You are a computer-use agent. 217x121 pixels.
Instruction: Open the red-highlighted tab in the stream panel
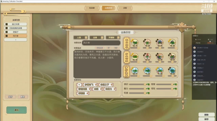[210, 43]
